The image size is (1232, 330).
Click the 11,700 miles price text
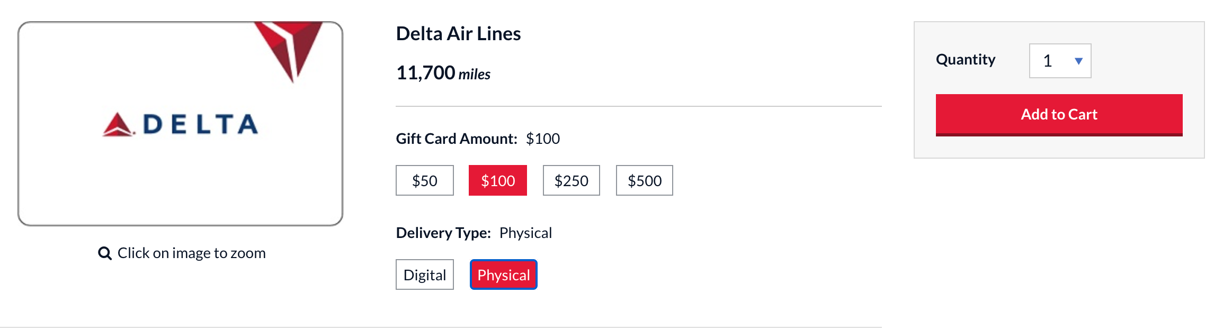pos(443,73)
